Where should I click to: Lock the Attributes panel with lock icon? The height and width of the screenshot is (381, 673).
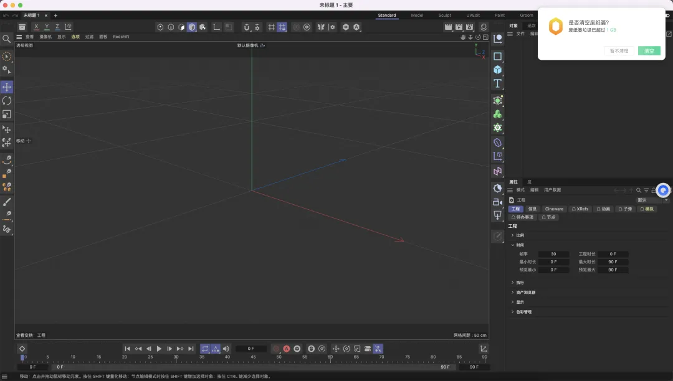pyautogui.click(x=653, y=190)
